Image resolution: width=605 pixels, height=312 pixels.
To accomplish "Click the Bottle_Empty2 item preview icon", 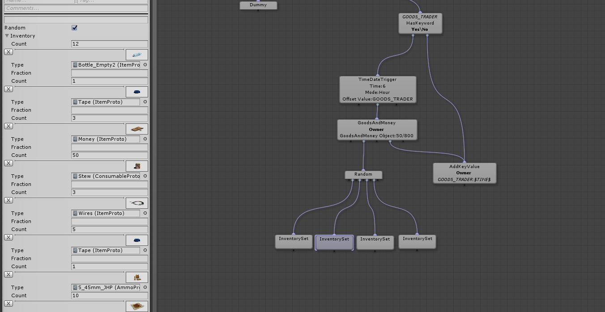I will coord(137,55).
